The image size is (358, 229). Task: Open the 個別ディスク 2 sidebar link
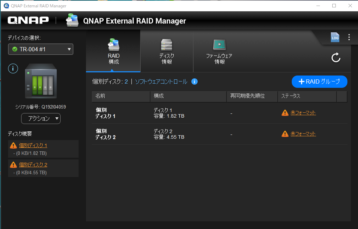coord(33,165)
